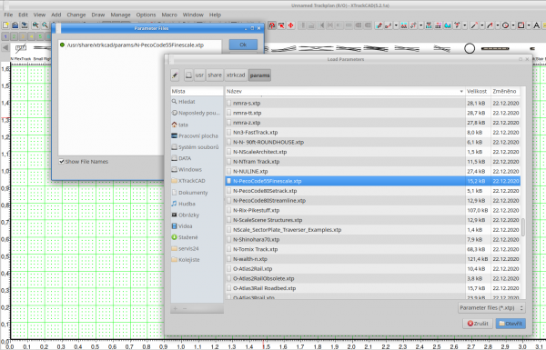The image size is (546, 350).
Task: Toggle layer 3 button
Action: coord(23,36)
